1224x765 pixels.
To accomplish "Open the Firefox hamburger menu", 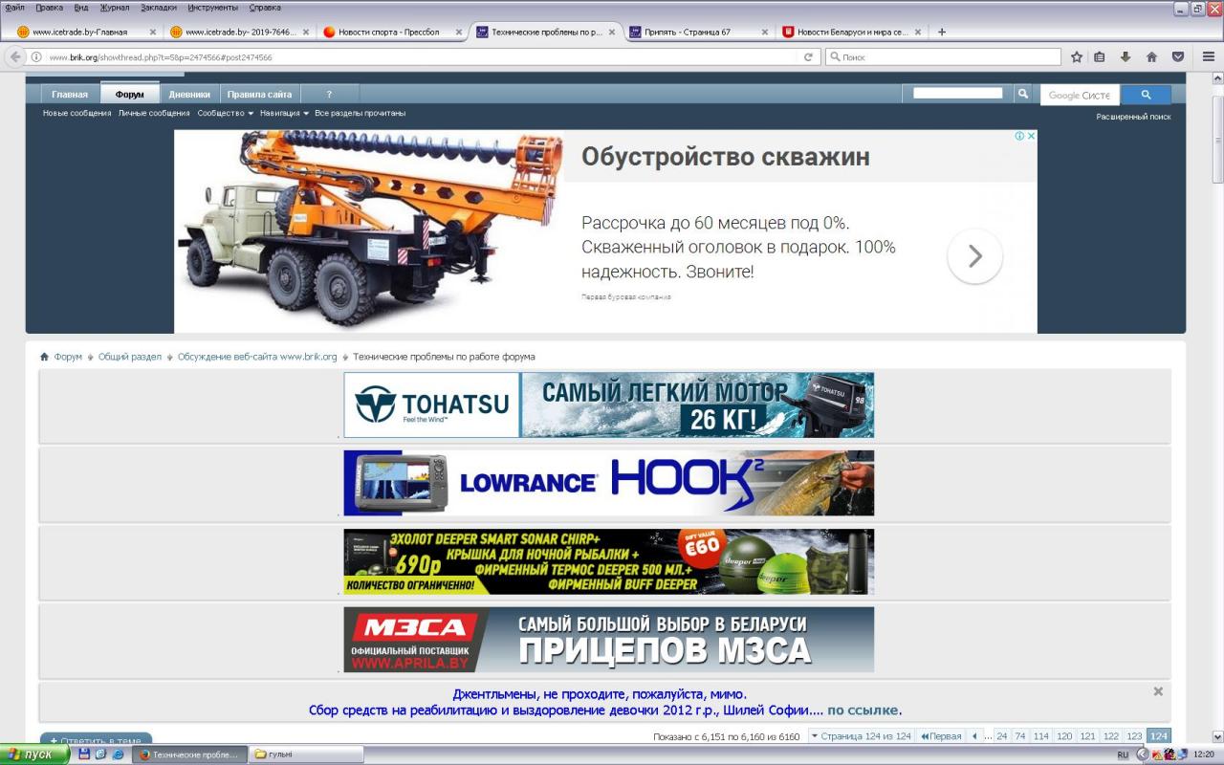I will pos(1208,57).
